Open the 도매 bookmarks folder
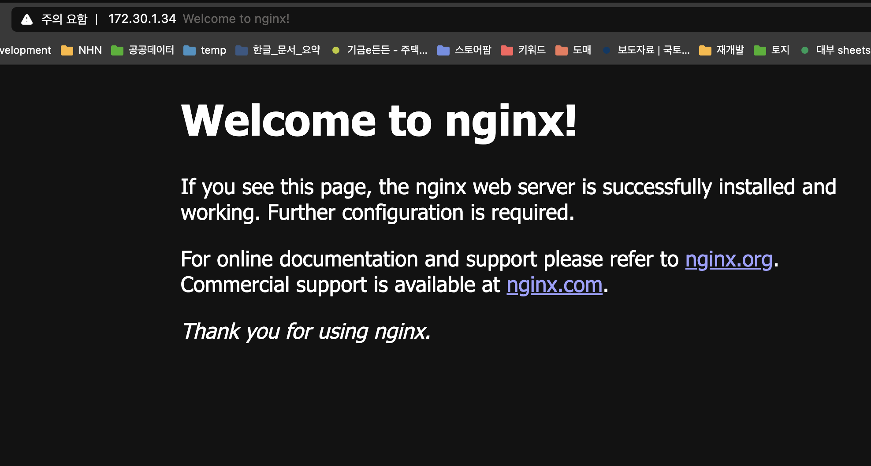This screenshot has width=871, height=466. click(x=573, y=50)
